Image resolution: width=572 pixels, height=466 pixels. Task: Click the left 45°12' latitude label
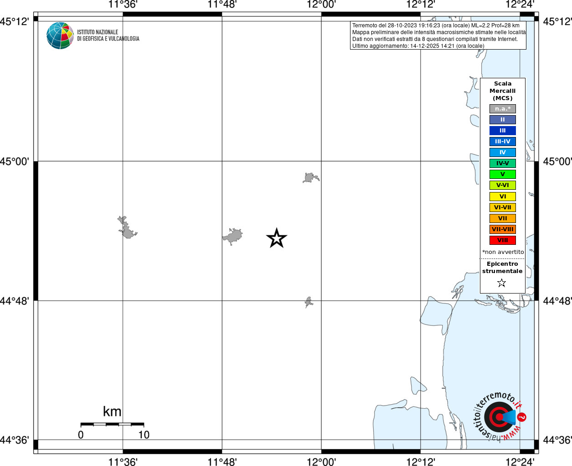tap(15, 21)
